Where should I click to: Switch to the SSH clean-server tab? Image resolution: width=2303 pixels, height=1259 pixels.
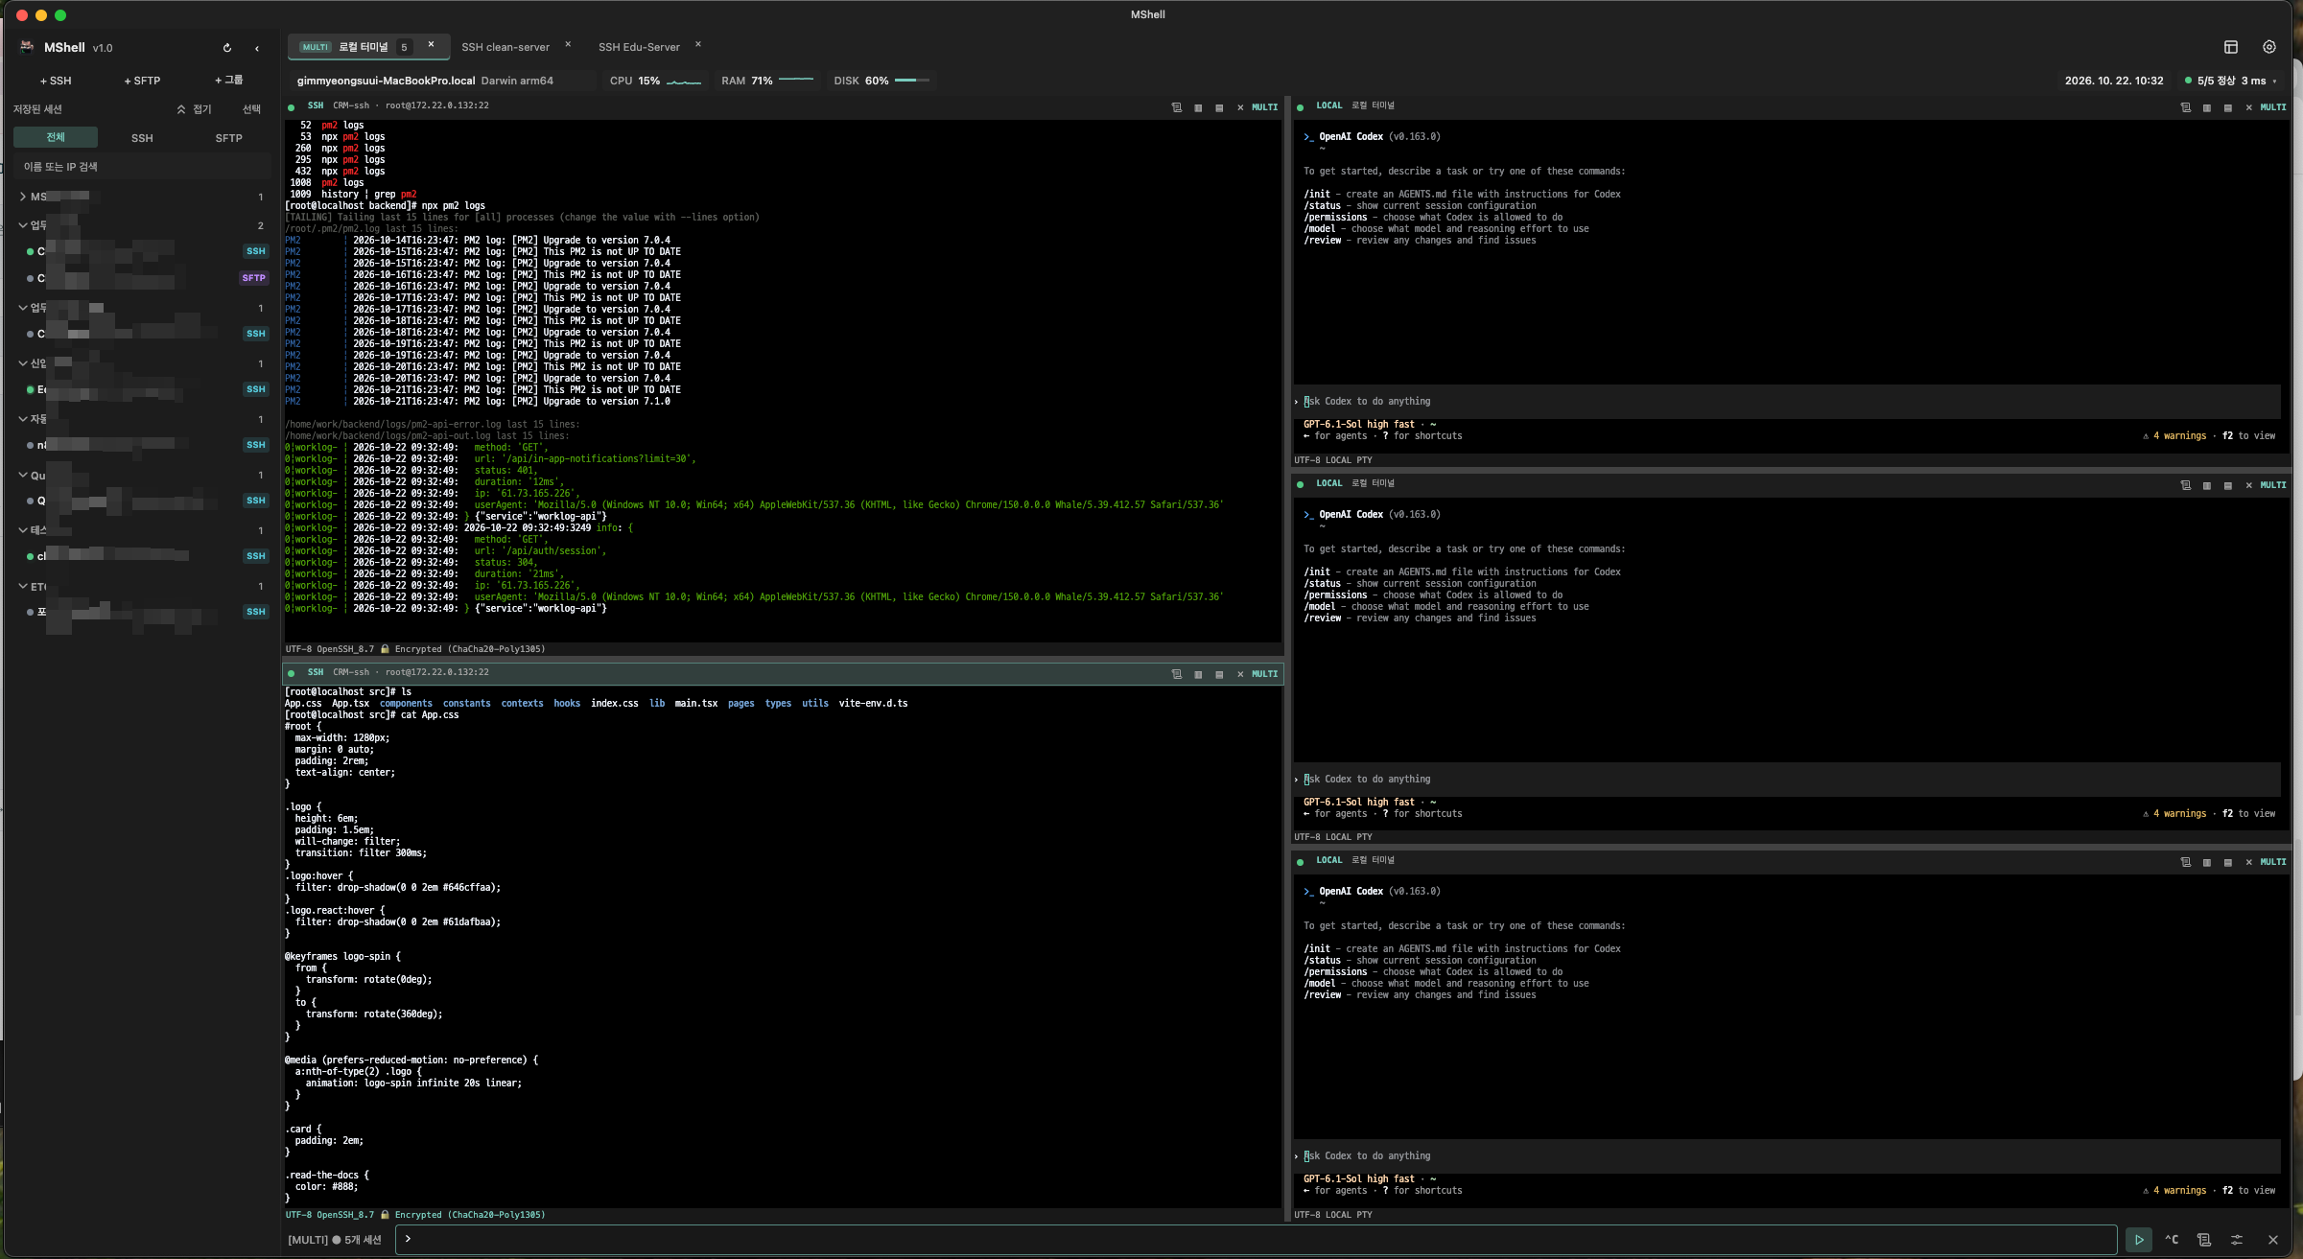[505, 47]
